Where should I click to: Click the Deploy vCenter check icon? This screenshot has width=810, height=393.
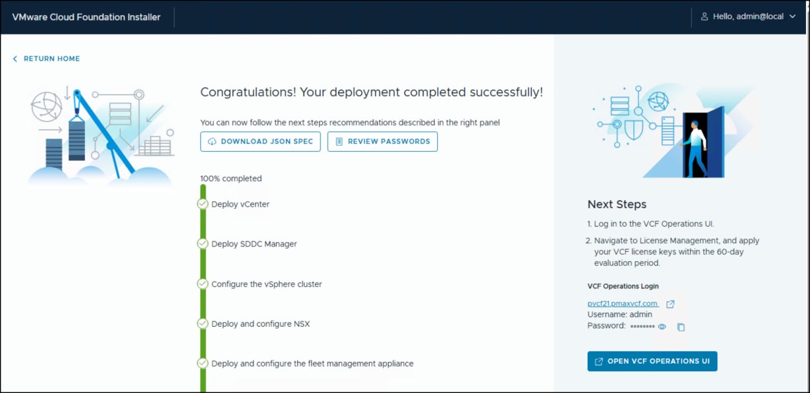(203, 204)
